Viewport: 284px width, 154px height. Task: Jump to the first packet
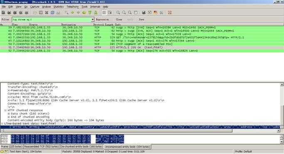90,12
